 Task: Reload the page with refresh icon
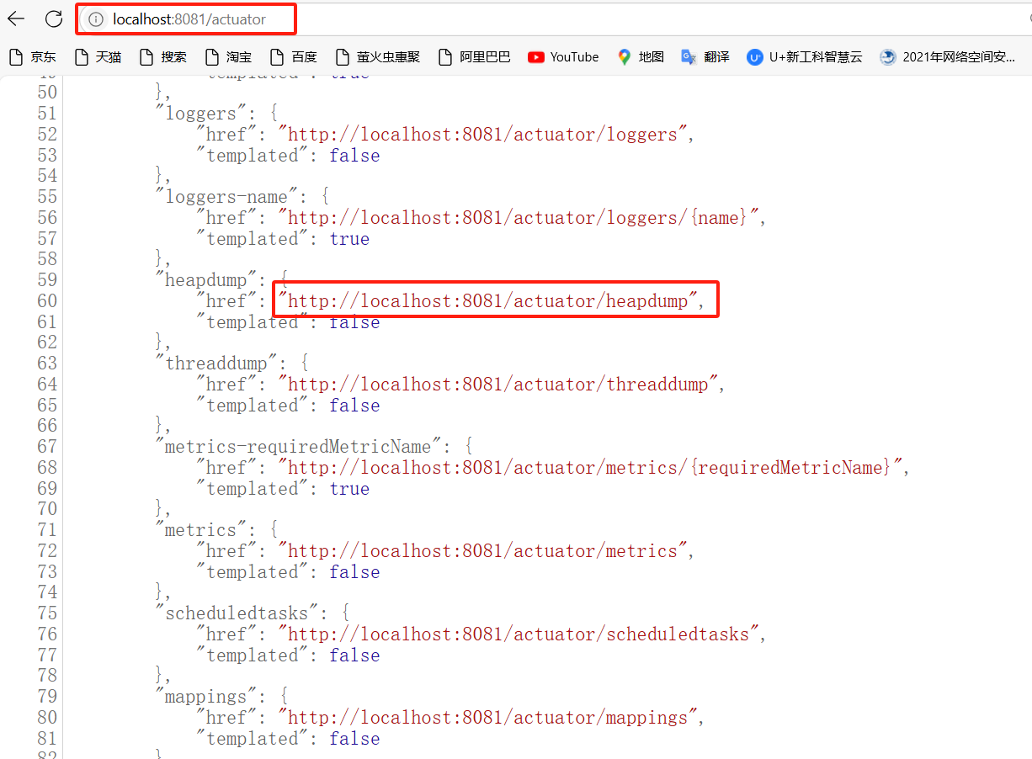pos(54,19)
